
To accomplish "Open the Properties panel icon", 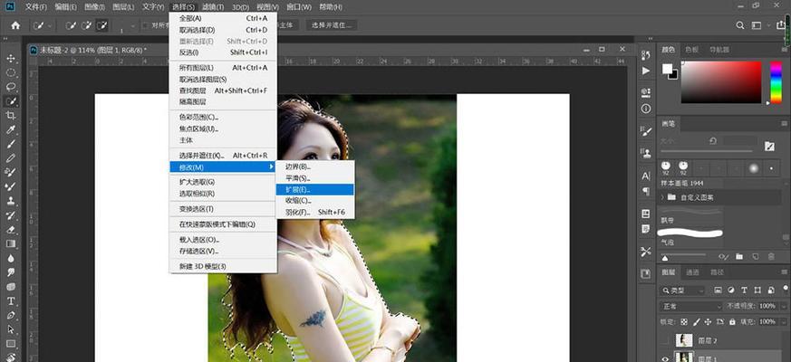I will click(646, 93).
